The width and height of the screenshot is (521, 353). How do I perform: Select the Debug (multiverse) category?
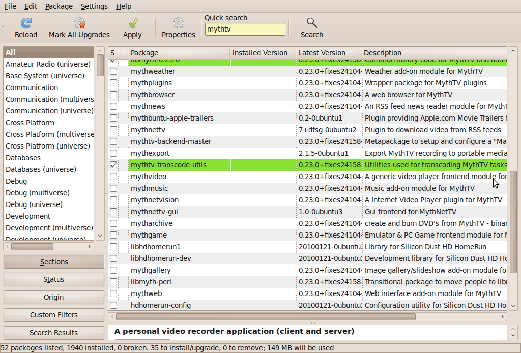pyautogui.click(x=48, y=193)
